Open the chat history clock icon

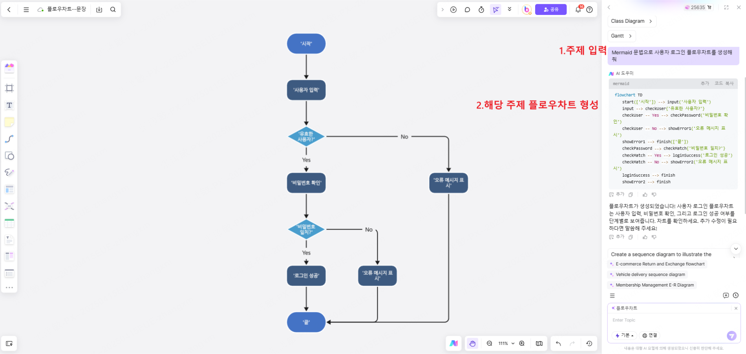[736, 296]
